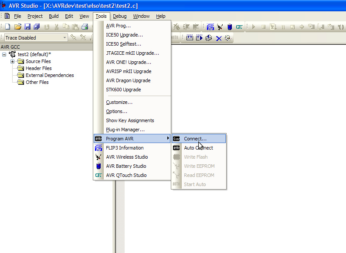Click the AVR Wireless Studio toolbar icon
Screen dimensions: 346x253
click(x=220, y=27)
